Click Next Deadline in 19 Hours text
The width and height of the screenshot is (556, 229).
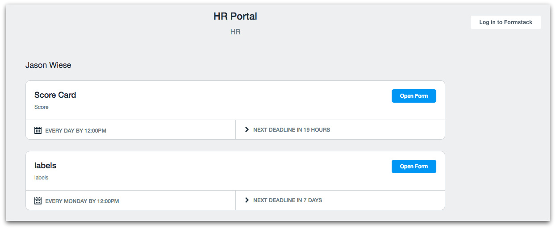pyautogui.click(x=291, y=130)
